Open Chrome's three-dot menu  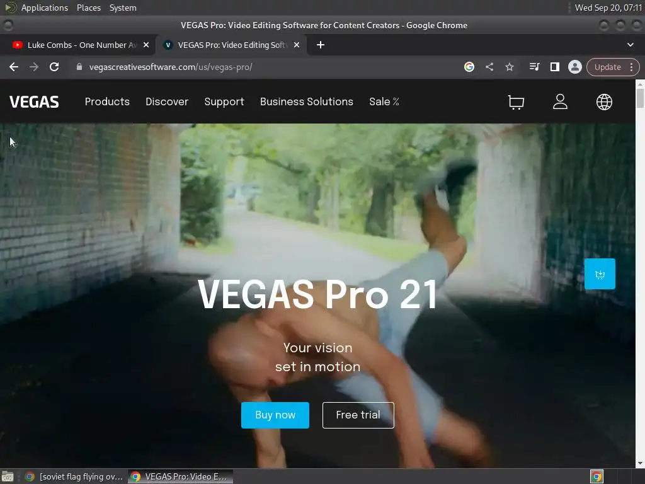click(x=631, y=67)
